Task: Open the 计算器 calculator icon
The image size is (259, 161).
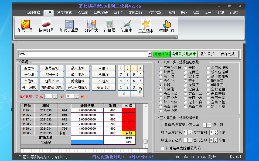Action: (109, 26)
